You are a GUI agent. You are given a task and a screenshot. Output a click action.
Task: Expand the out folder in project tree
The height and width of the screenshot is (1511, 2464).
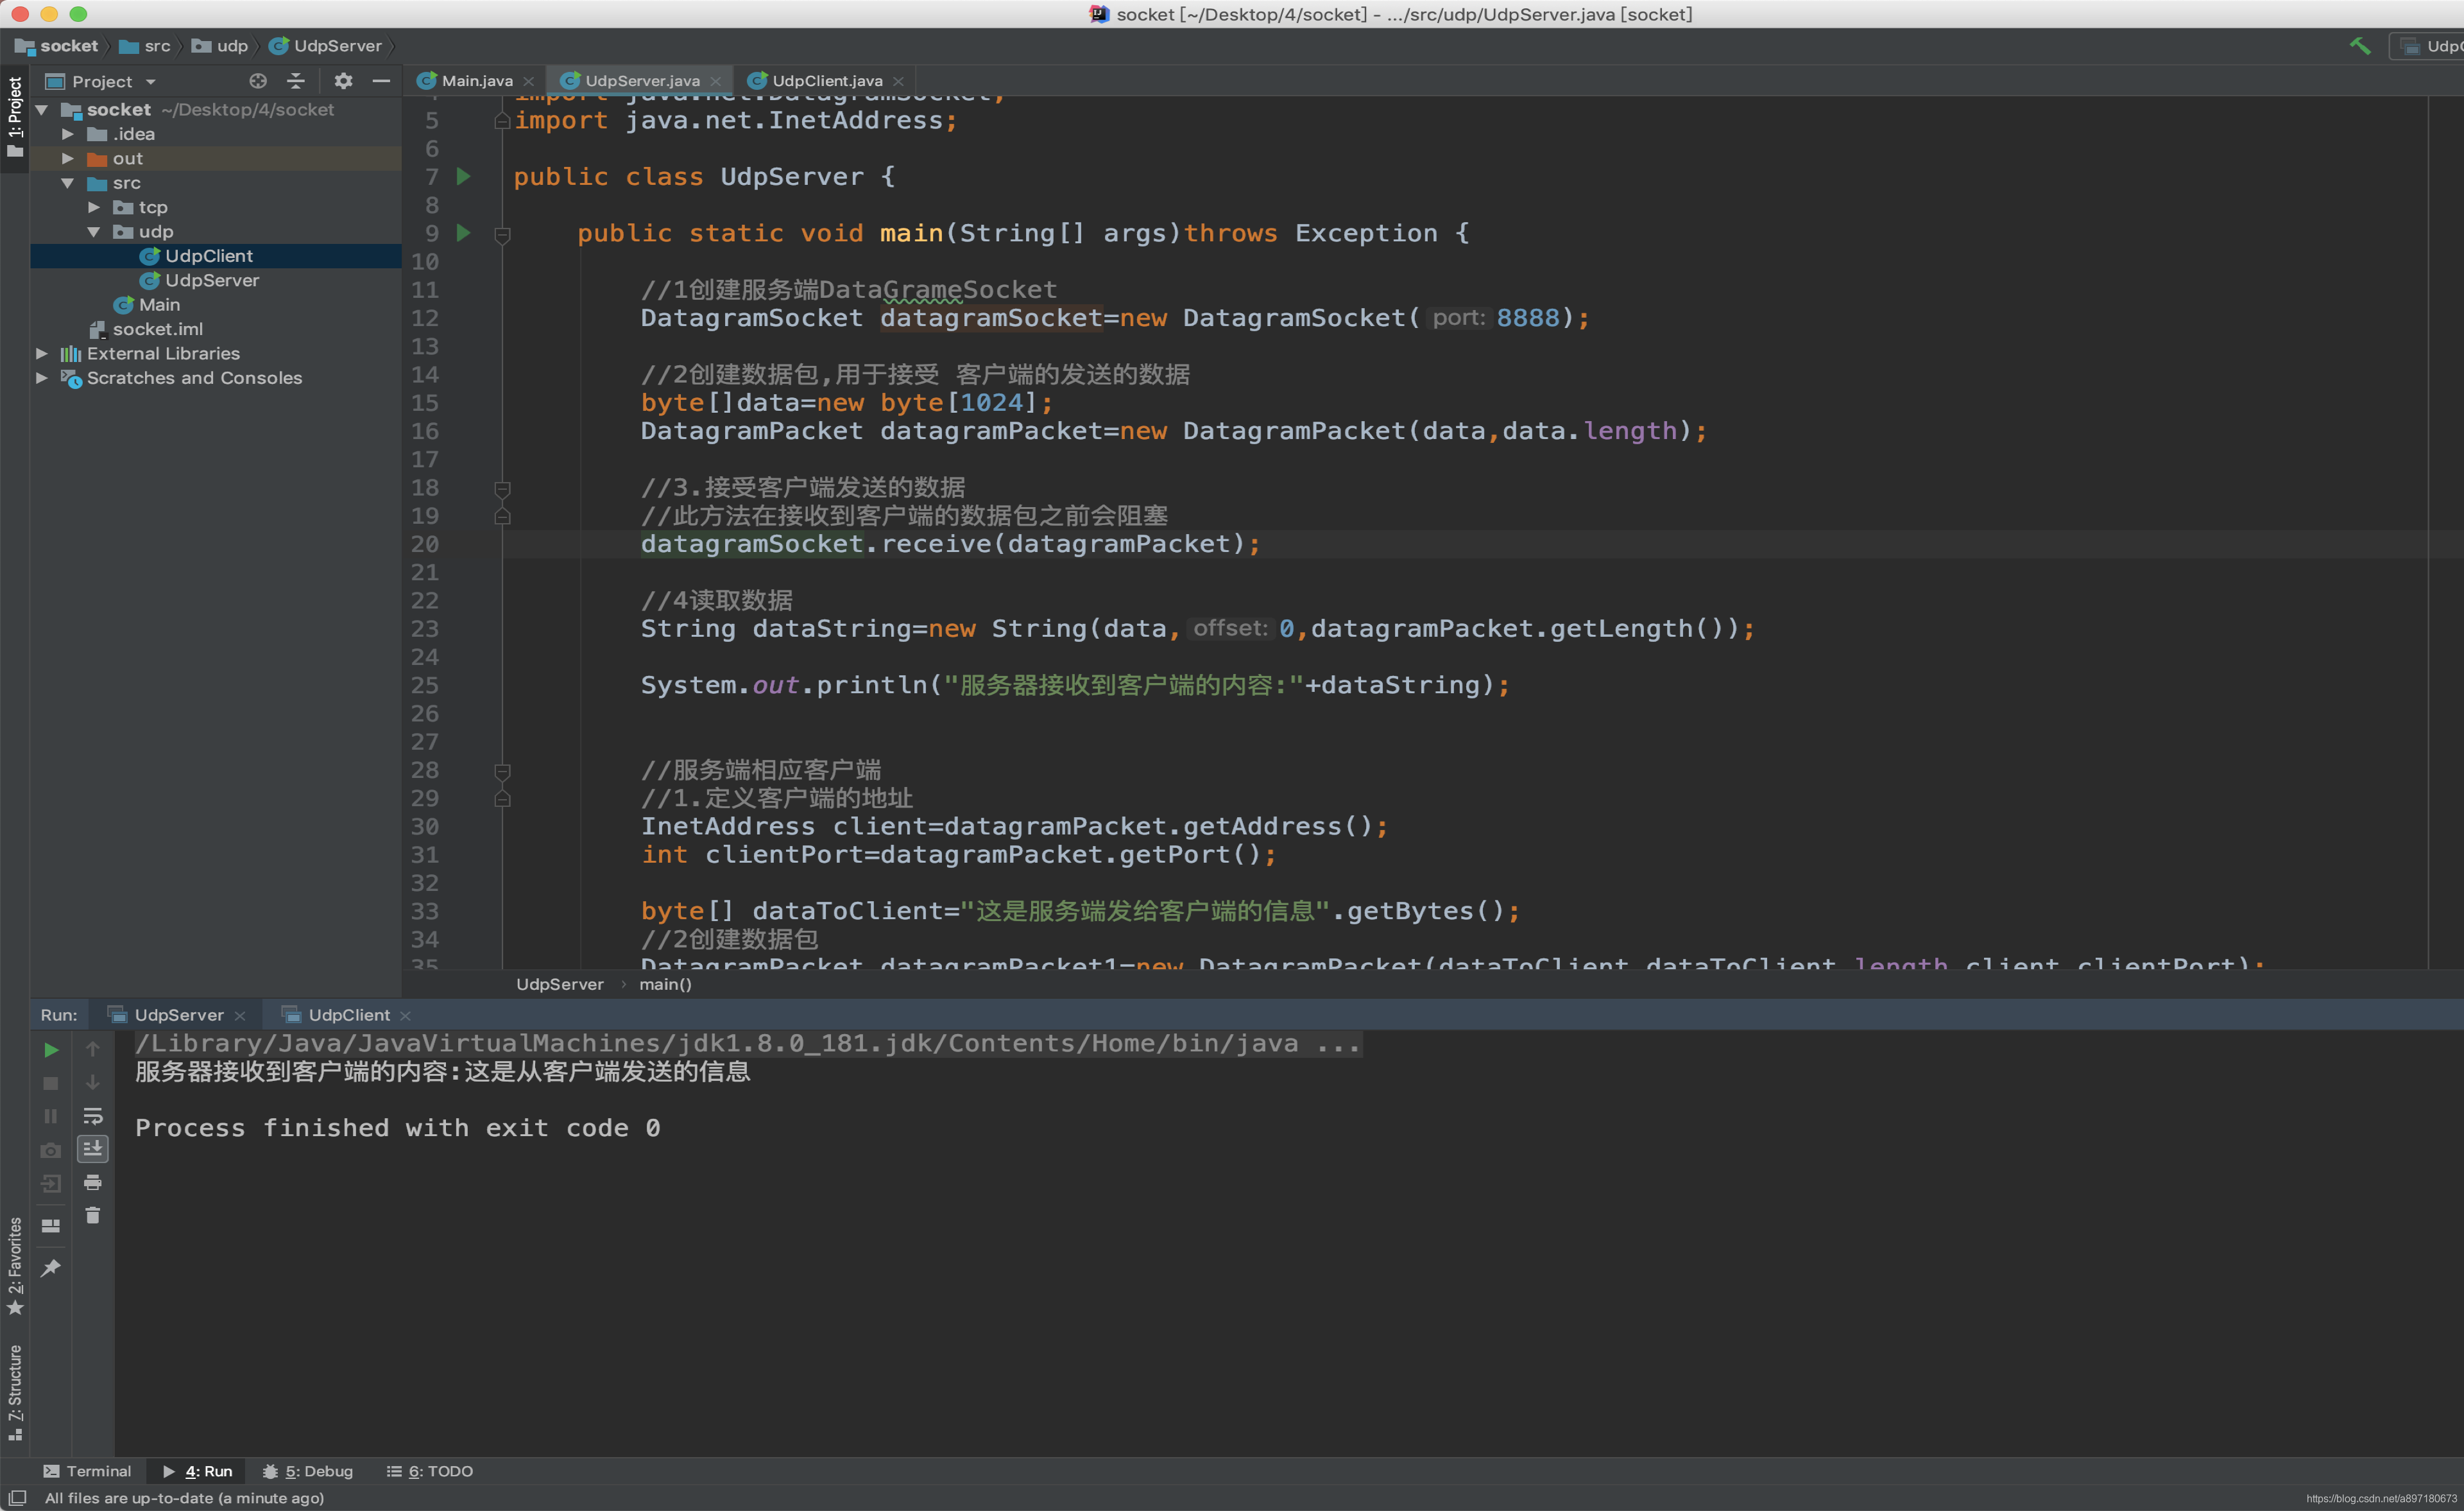click(x=68, y=158)
